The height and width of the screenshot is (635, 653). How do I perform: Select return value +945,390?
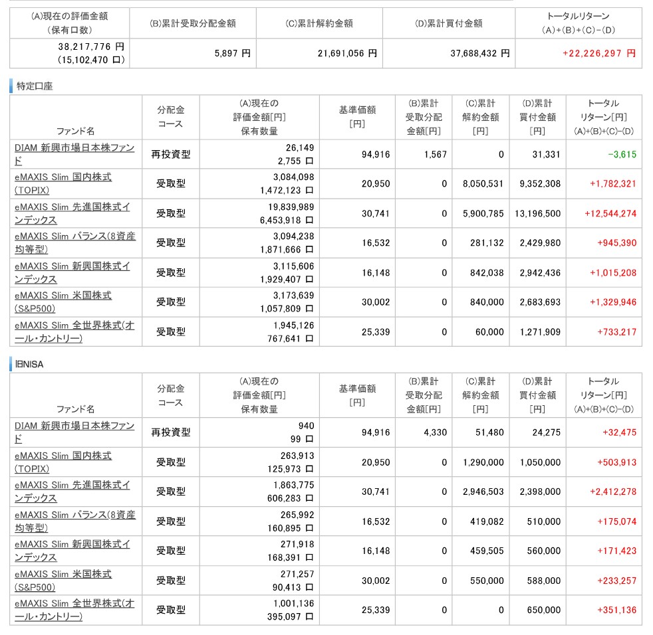pyautogui.click(x=617, y=242)
